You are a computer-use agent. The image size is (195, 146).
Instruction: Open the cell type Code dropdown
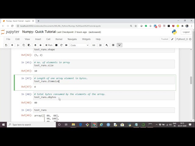click(80, 45)
